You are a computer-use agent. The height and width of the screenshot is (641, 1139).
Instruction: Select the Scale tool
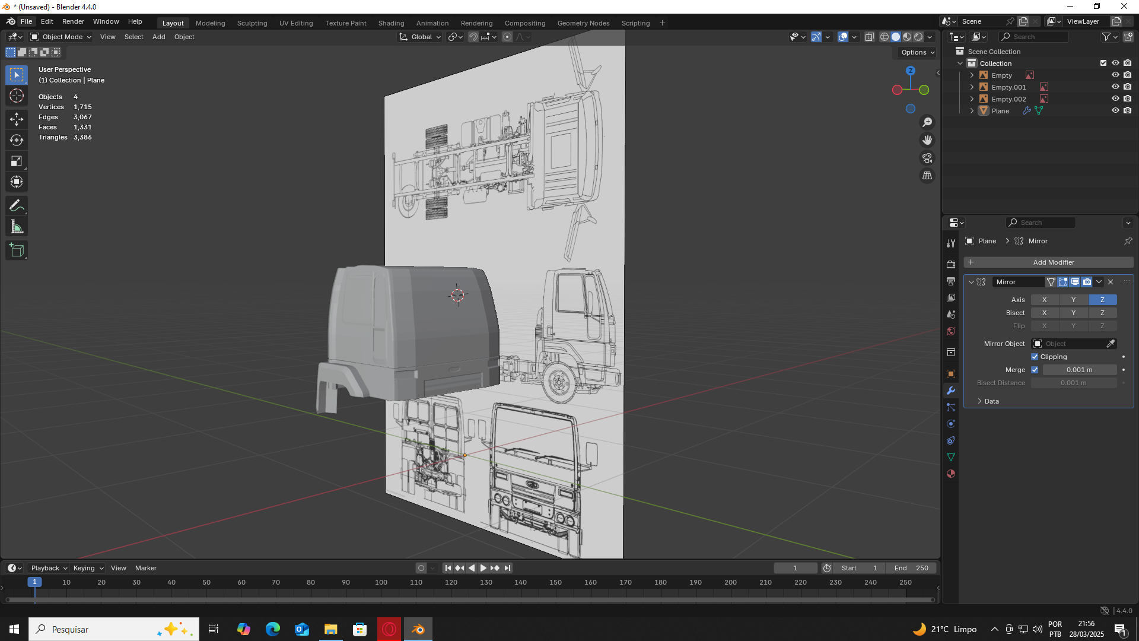coord(17,161)
